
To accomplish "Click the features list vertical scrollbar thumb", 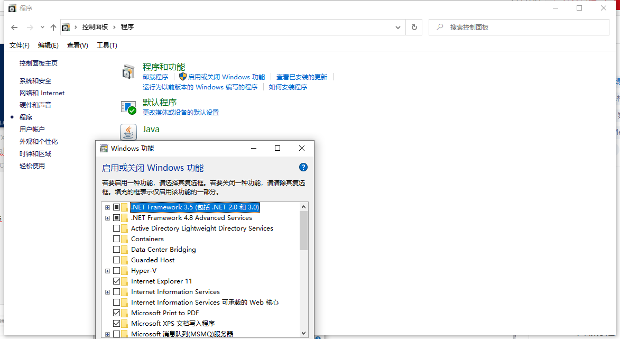I will [x=303, y=231].
